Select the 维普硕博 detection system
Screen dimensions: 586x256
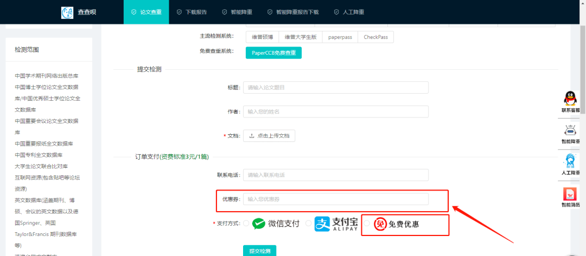click(x=263, y=37)
